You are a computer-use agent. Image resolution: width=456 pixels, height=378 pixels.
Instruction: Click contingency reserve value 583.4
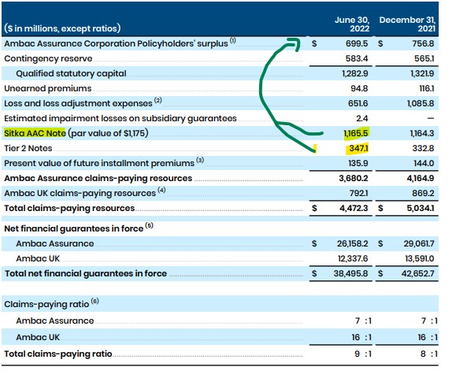tap(357, 58)
